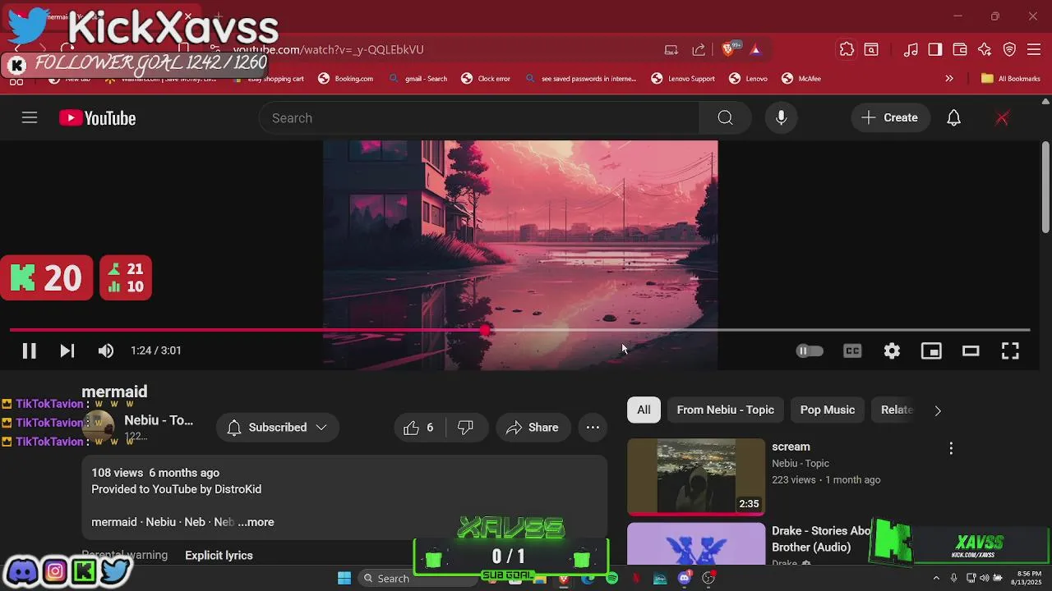Pause the mermaid video

pos(29,351)
